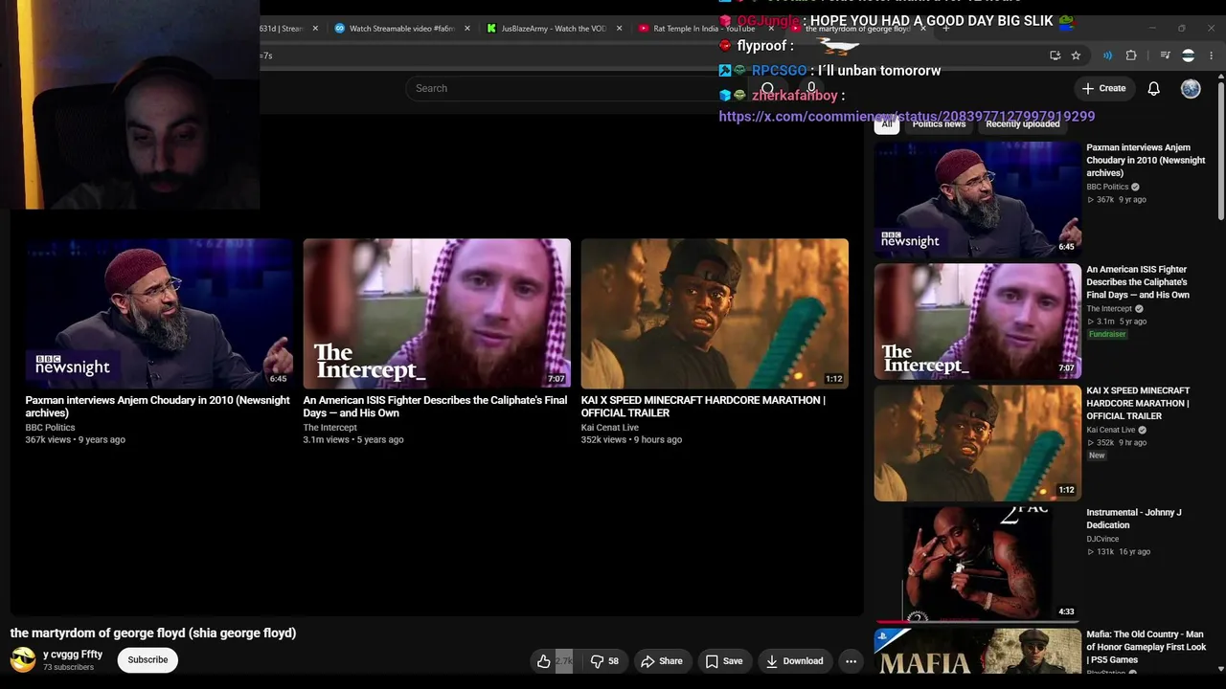1226x689 pixels.
Task: Open sidebar Mafia The Old Country thumbnail
Action: click(977, 651)
